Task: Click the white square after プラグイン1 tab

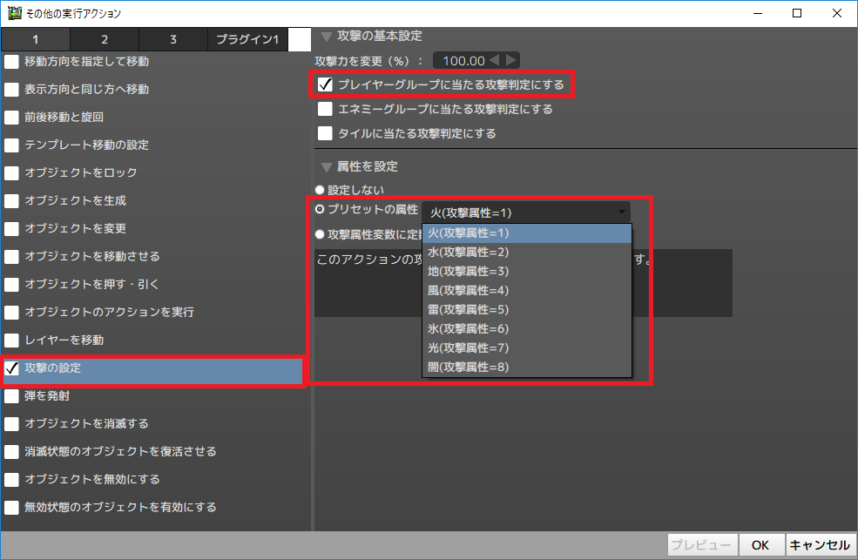Action: tap(300, 40)
